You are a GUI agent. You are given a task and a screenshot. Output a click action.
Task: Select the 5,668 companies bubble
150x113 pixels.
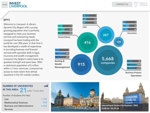pyautogui.click(x=108, y=60)
